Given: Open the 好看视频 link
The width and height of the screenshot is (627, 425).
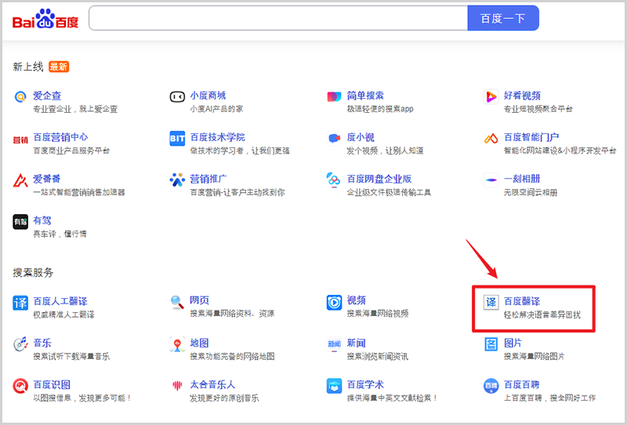Looking at the screenshot, I should click(x=522, y=95).
